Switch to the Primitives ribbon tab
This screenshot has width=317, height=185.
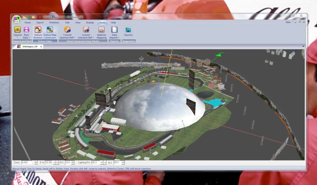click(54, 23)
